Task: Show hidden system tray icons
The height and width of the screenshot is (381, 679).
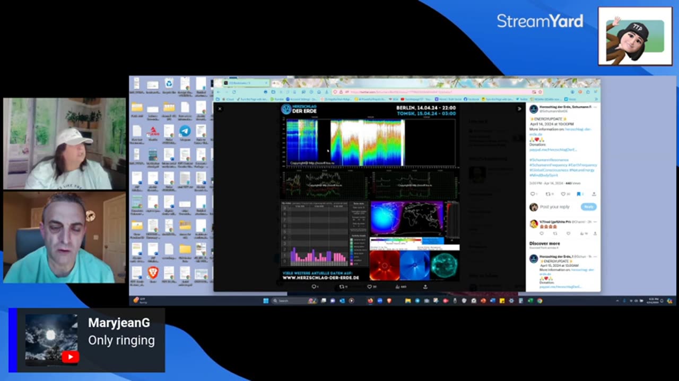Action: point(617,301)
